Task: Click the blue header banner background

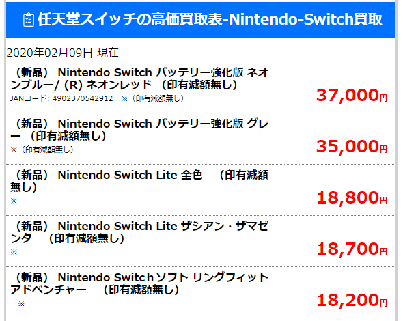Action: [x=201, y=20]
